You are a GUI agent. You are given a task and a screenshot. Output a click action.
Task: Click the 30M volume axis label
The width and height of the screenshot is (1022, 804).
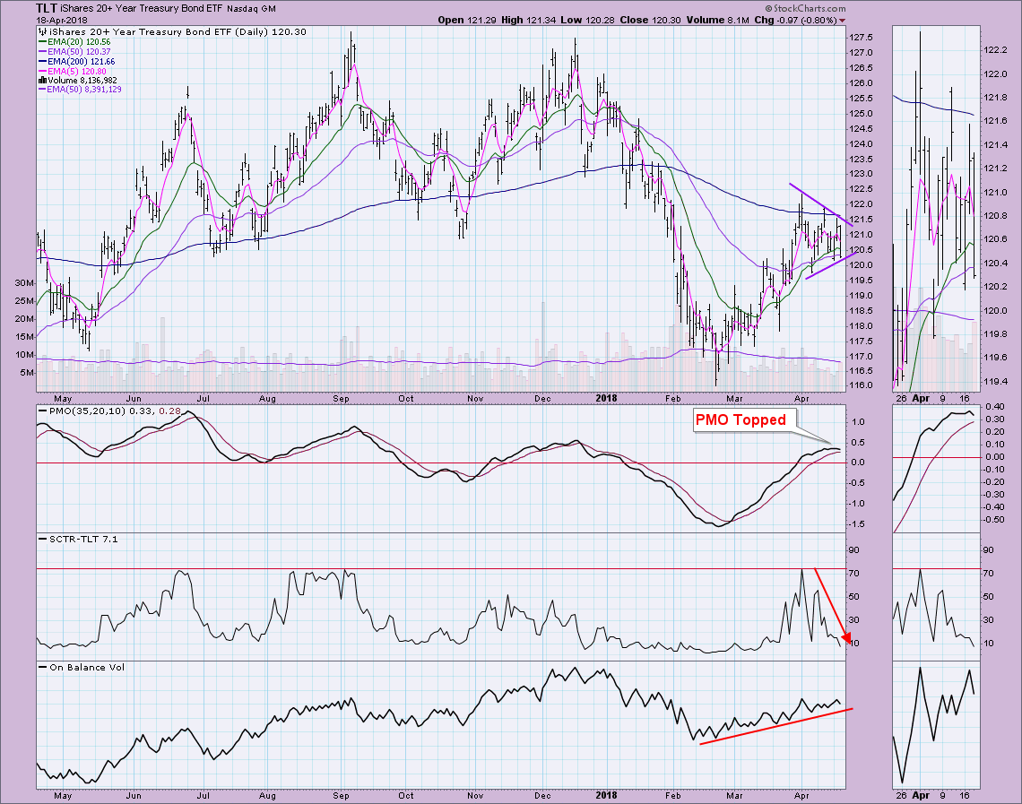coord(24,282)
